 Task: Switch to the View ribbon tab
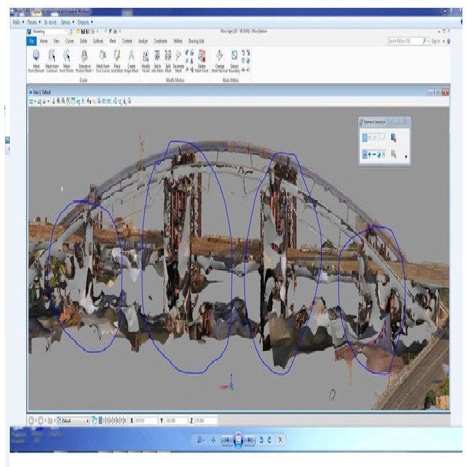57,41
